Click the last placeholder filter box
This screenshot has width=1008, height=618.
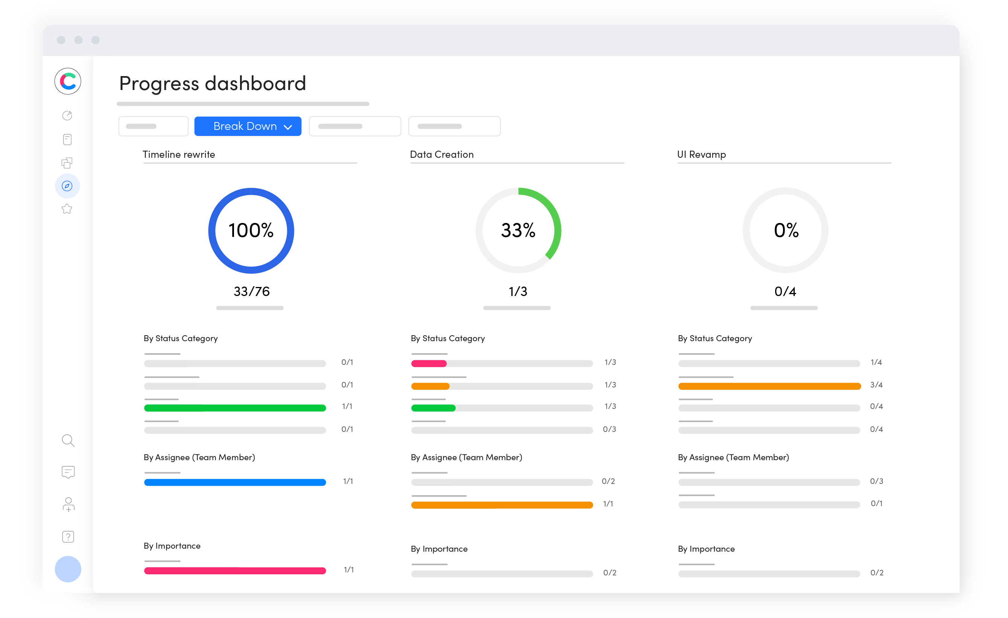454,126
